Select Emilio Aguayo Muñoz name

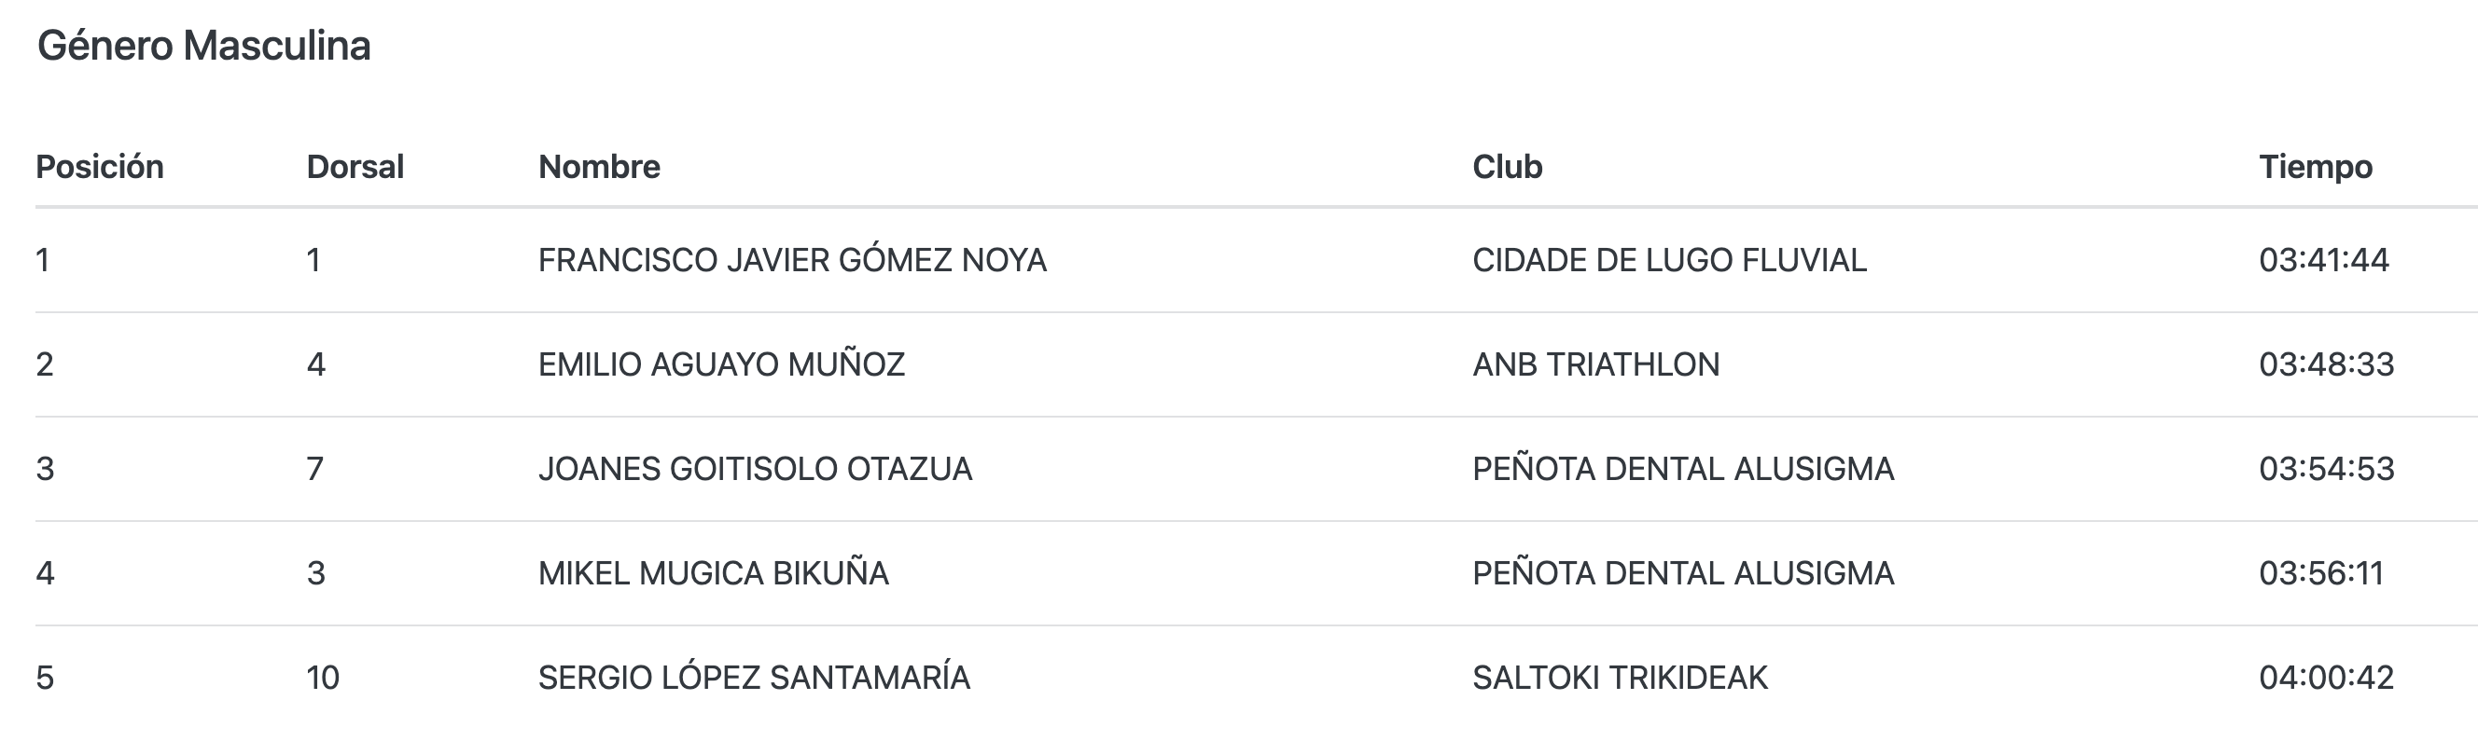(721, 365)
